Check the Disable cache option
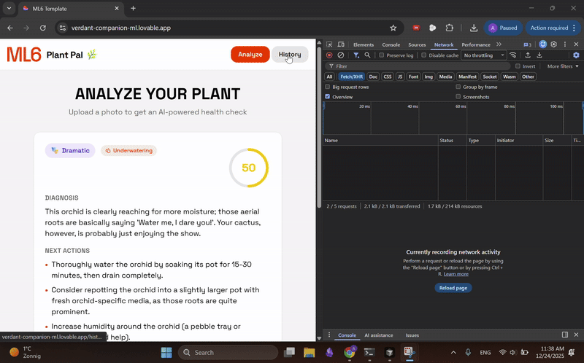Image resolution: width=584 pixels, height=363 pixels. [424, 55]
